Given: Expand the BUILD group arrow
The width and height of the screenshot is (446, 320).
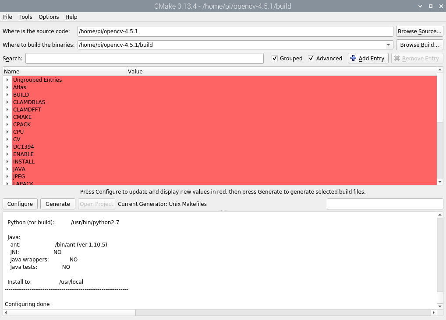Looking at the screenshot, I should click(x=7, y=94).
